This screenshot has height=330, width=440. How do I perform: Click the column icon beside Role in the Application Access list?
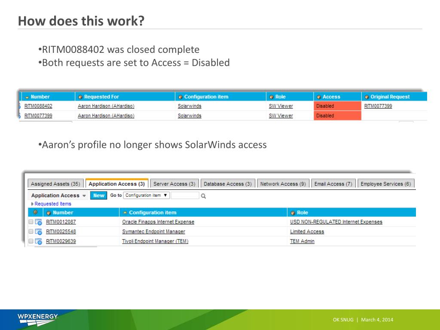point(293,213)
